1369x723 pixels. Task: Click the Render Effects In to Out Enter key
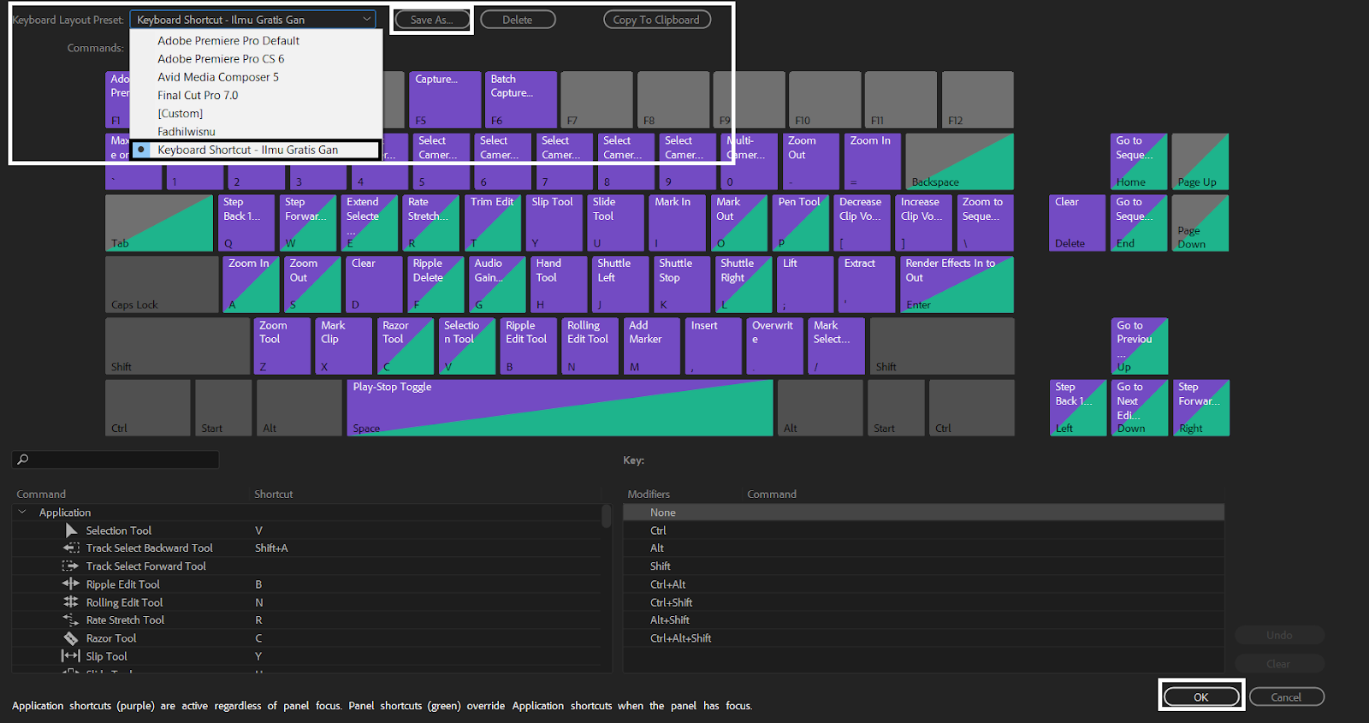pos(957,285)
